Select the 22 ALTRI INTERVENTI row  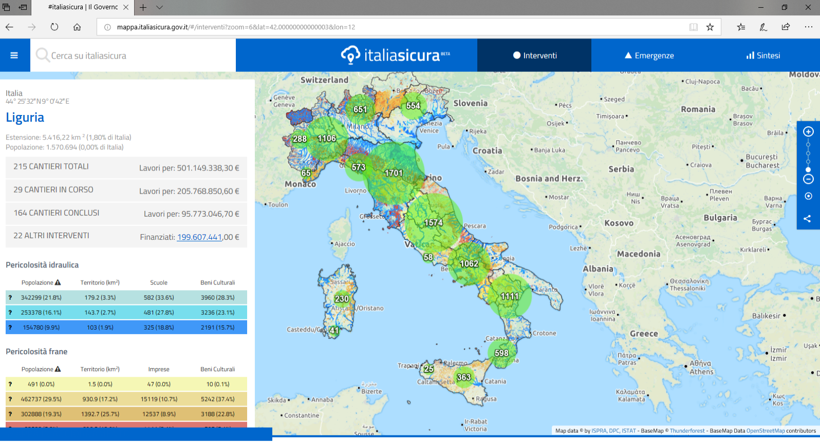(x=126, y=236)
